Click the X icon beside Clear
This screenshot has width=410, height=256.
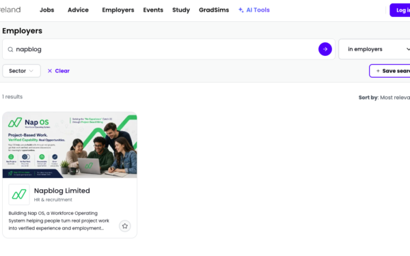(x=50, y=71)
